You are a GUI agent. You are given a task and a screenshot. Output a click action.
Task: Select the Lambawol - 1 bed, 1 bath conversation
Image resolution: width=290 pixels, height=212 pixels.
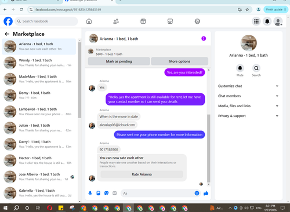(39, 112)
